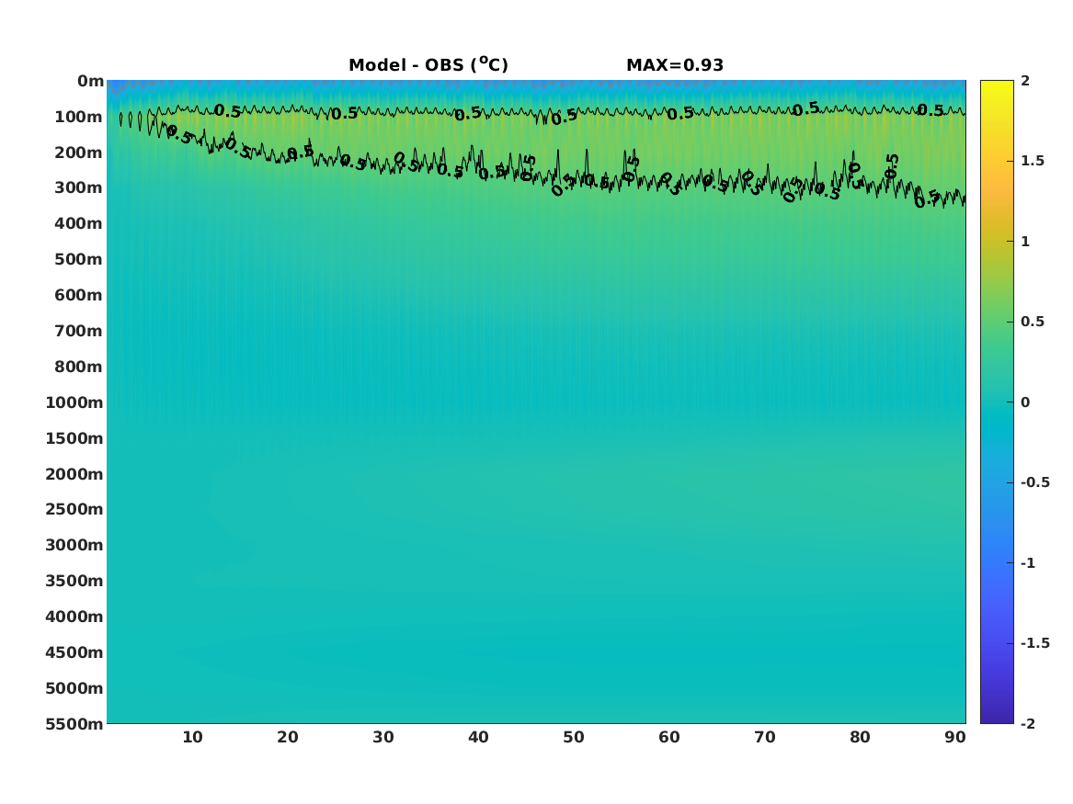Pick the colorbar tick label '2'

pyautogui.click(x=1025, y=81)
